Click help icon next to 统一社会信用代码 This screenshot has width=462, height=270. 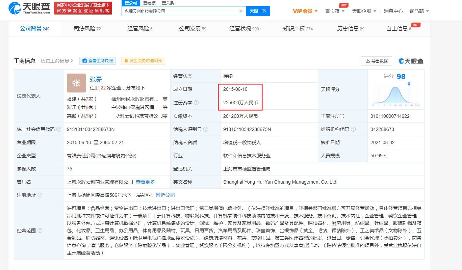click(59, 129)
